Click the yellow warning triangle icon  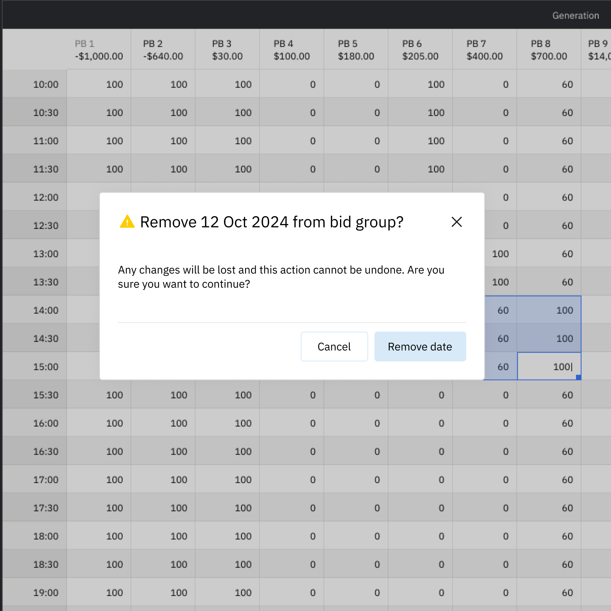click(x=127, y=222)
